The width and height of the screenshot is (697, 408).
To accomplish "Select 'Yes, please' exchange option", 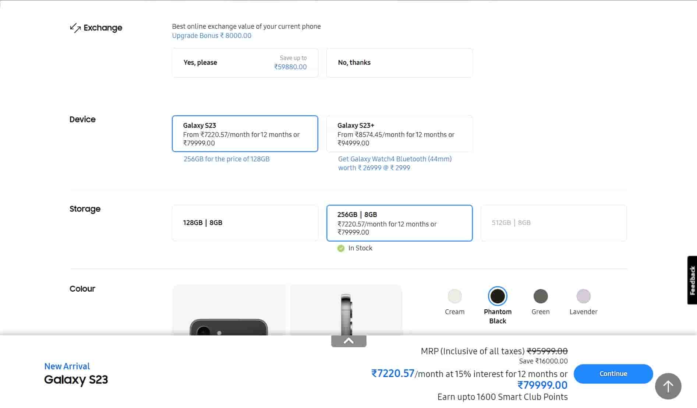I will (245, 63).
